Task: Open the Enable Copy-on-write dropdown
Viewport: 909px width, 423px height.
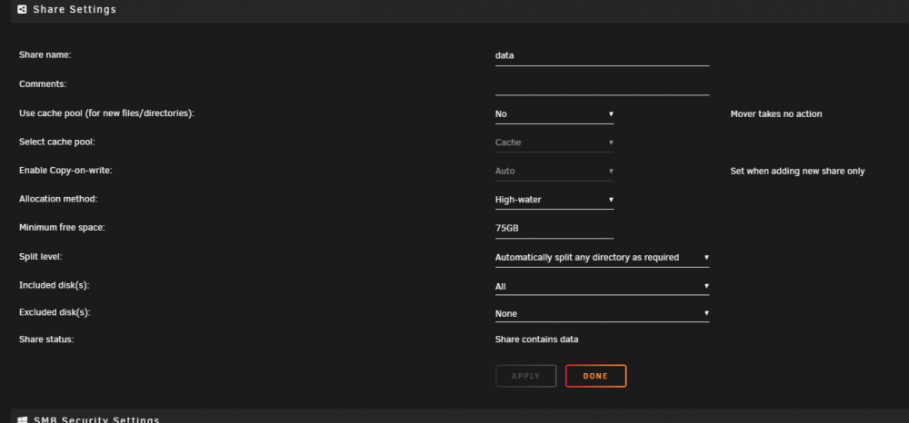Action: tap(554, 172)
